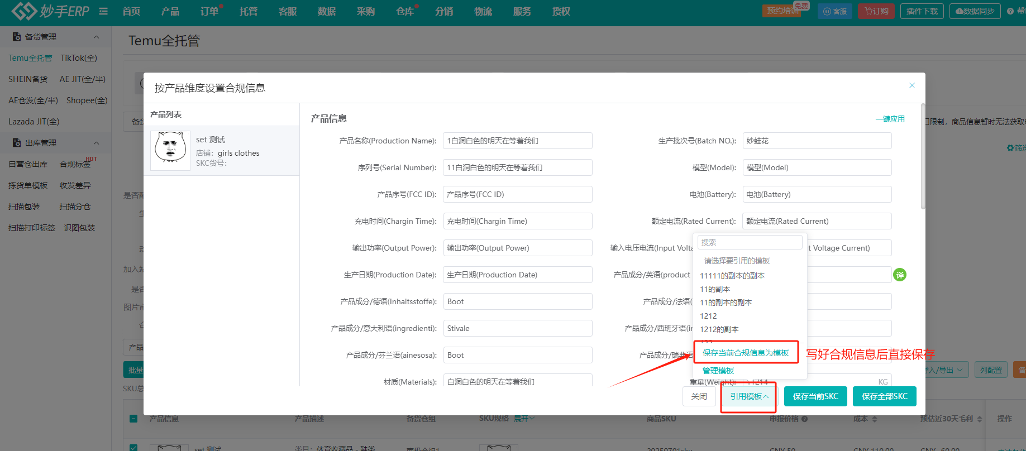
Task: Open the 客服 support button
Action: 835,11
